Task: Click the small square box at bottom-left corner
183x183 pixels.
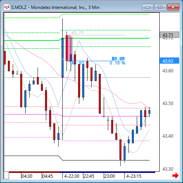Action: click(x=6, y=175)
